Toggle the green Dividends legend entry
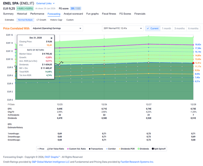The width and height of the screenshot is (203, 166). tap(143, 149)
